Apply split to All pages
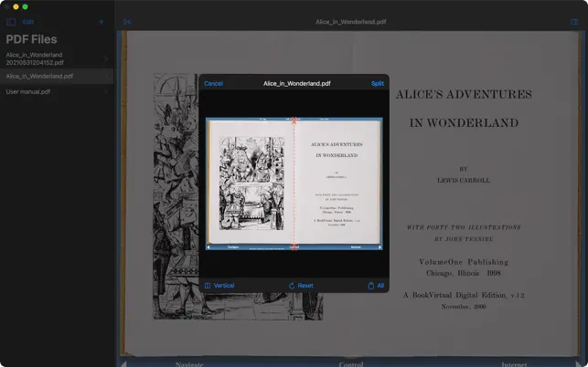This screenshot has height=367, width=588. (x=376, y=286)
